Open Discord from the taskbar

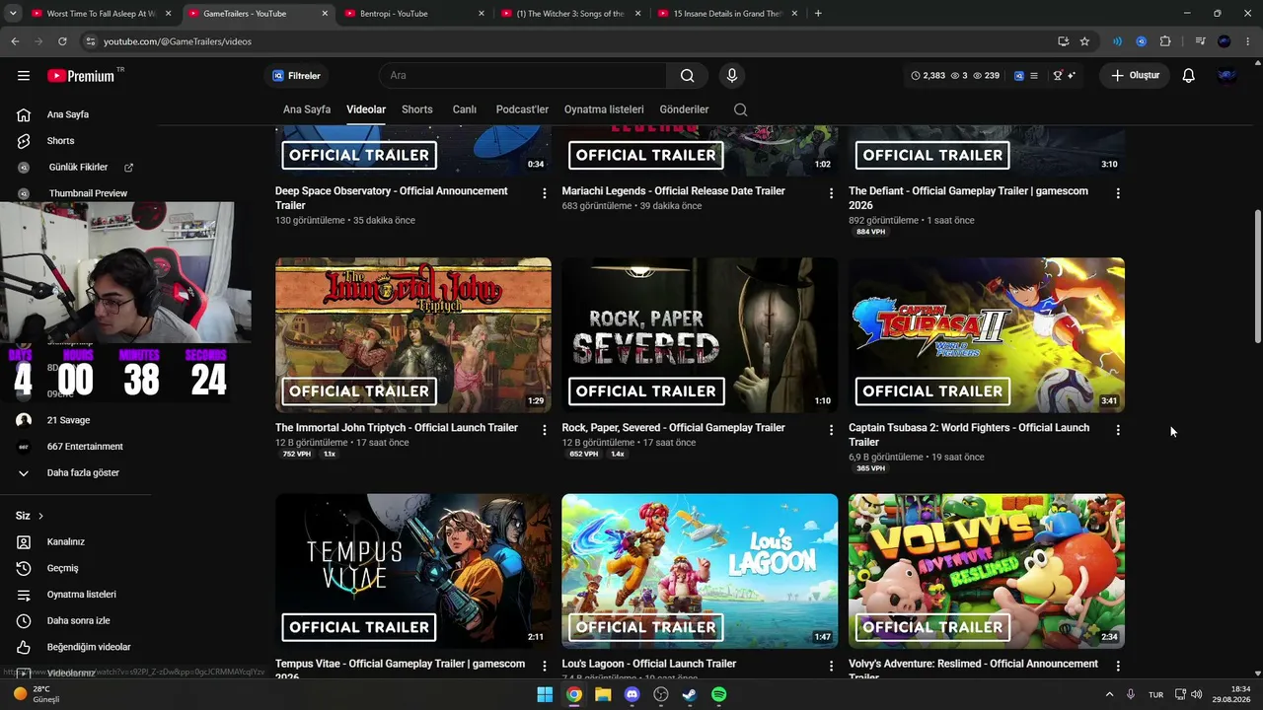coord(632,694)
